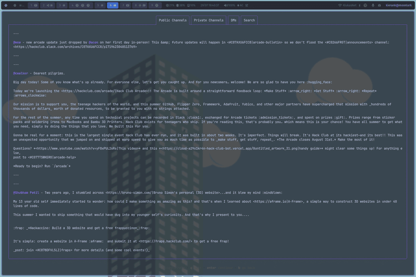Switch to workspace 1
416x277 pixels.
tap(33, 6)
